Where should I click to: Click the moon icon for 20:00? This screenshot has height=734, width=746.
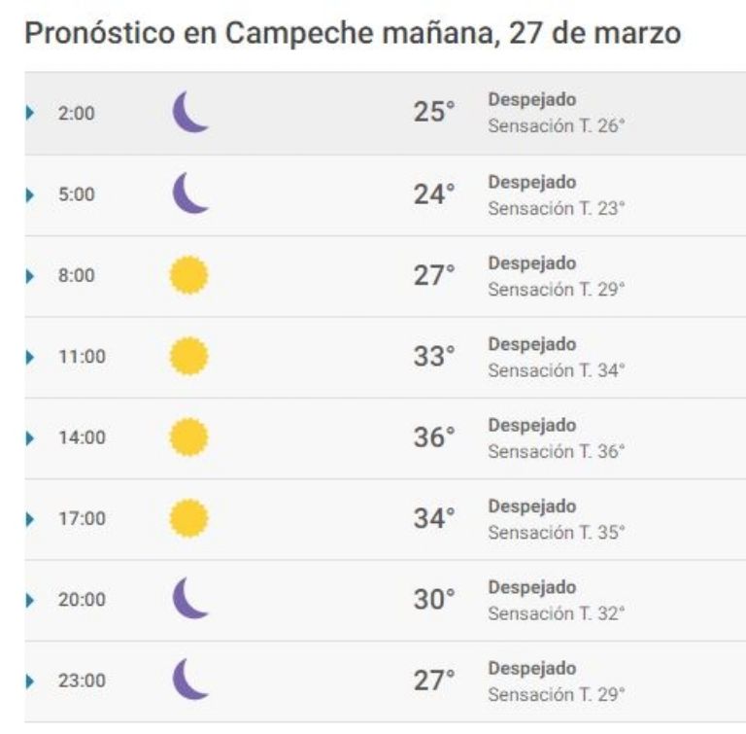tap(190, 598)
